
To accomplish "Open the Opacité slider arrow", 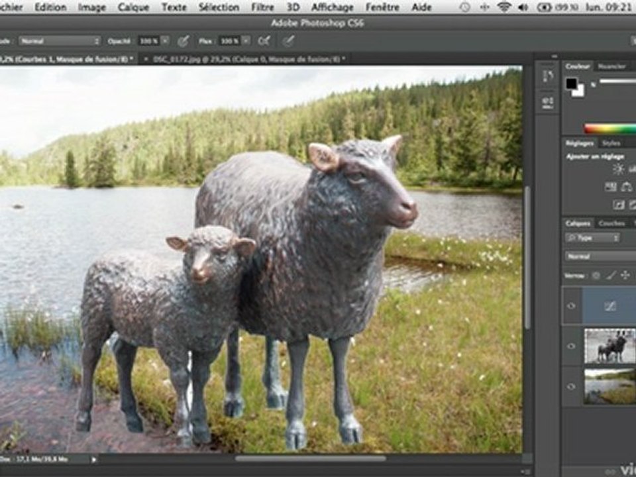I will [165, 41].
